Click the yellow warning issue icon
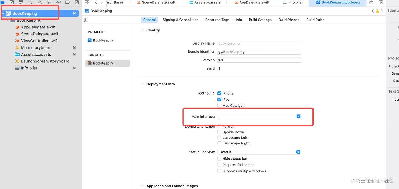399x189 pixels. point(377,11)
